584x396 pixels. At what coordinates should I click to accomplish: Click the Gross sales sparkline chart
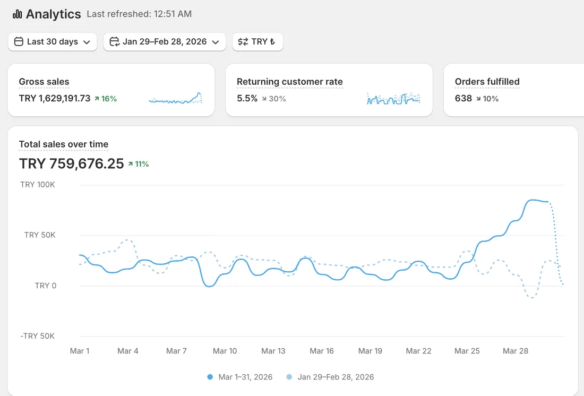(x=175, y=98)
